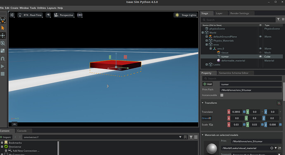Screen dimensions: 285x155
Task: Click the Add button in Property panel
Action: 208,84
